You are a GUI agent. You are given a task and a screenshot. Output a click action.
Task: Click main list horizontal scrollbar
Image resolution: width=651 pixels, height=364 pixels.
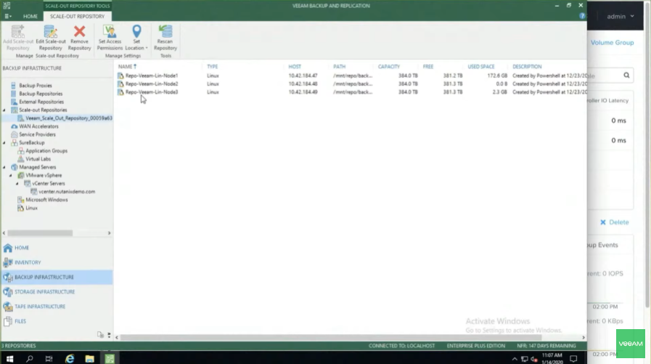click(330, 337)
